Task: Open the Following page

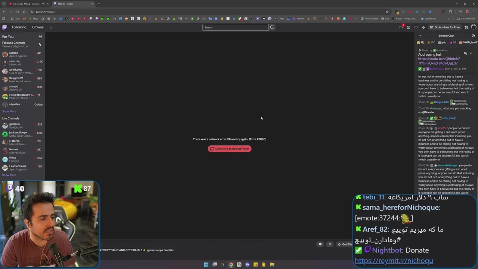Action: 19,27
